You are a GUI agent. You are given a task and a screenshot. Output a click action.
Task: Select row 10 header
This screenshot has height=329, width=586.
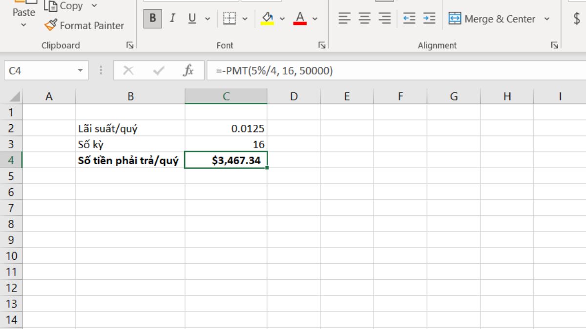[11, 256]
